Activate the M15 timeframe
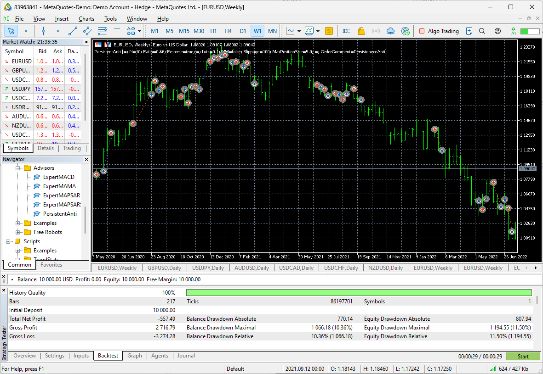 click(x=184, y=31)
